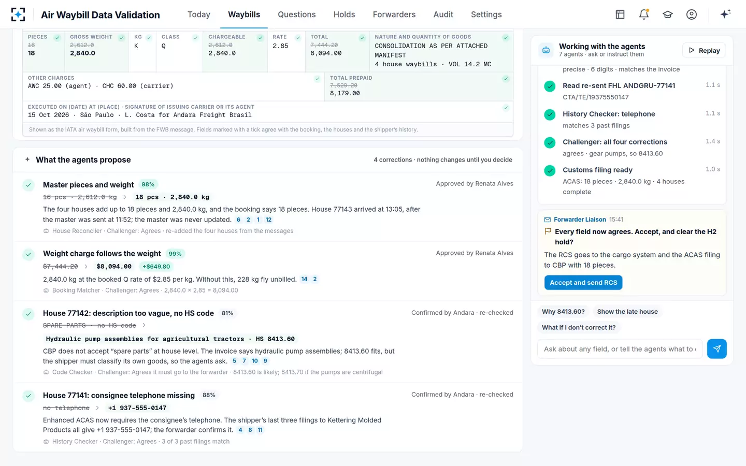746x466 pixels.
Task: Click the TOTAL PREPAID field tick mark
Action: pyautogui.click(x=506, y=79)
